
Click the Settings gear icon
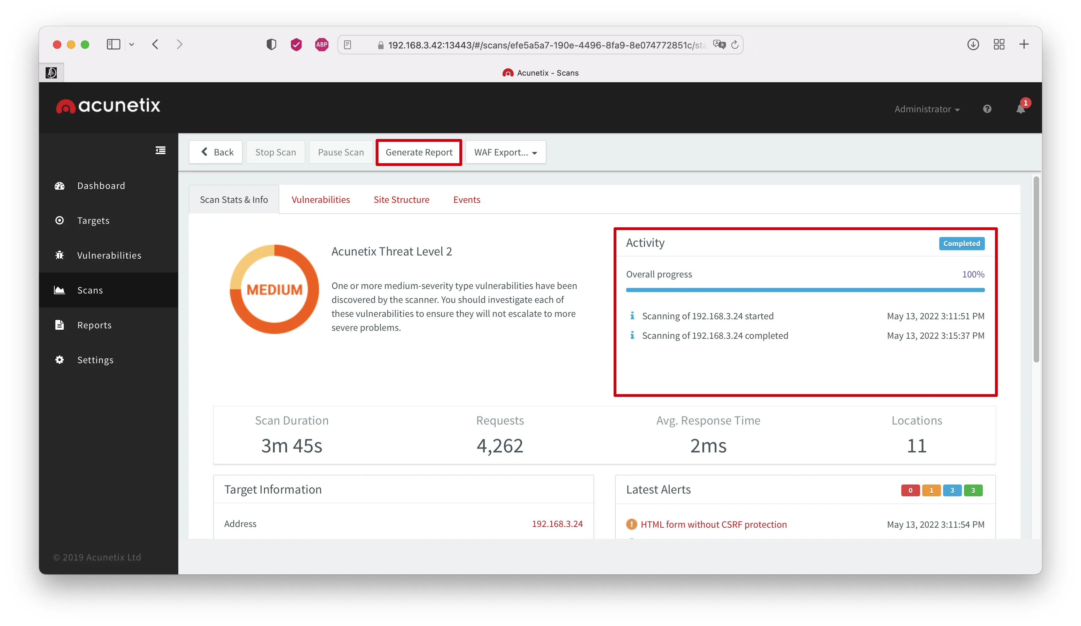[x=60, y=360]
